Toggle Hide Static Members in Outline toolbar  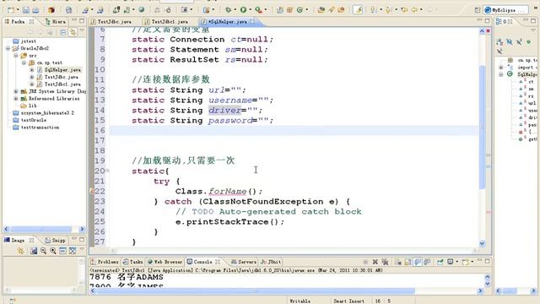coord(519,42)
